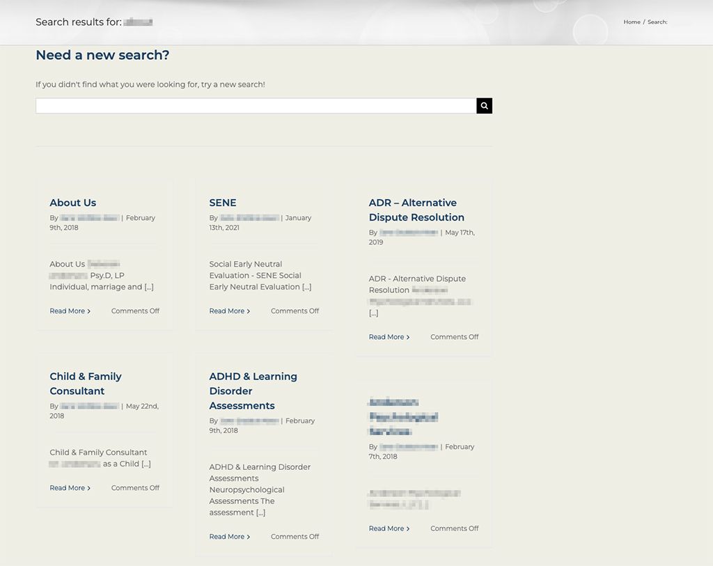
Task: Click Read More on the February 7th post
Action: click(388, 528)
